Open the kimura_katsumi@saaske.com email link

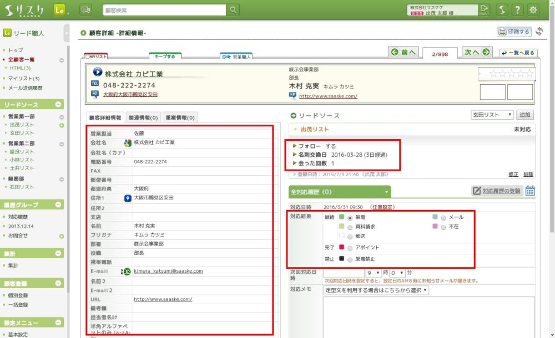click(168, 272)
